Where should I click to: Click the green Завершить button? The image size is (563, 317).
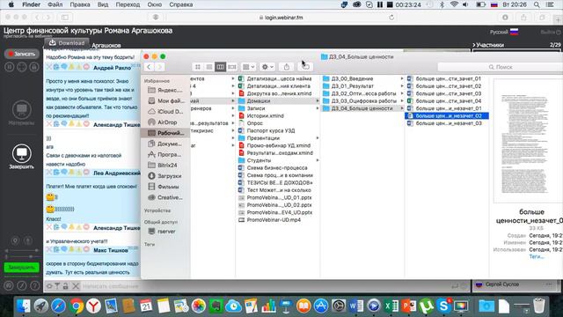(x=21, y=268)
